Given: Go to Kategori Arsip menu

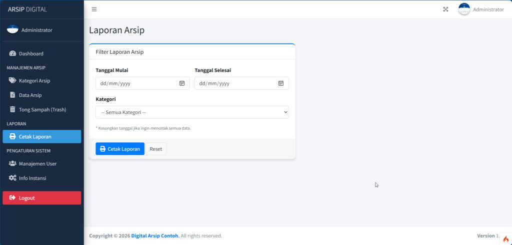Looking at the screenshot, I should 34,80.
